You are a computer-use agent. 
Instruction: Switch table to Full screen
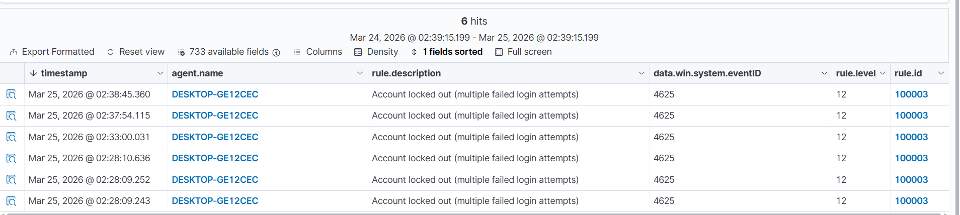pyautogui.click(x=524, y=52)
